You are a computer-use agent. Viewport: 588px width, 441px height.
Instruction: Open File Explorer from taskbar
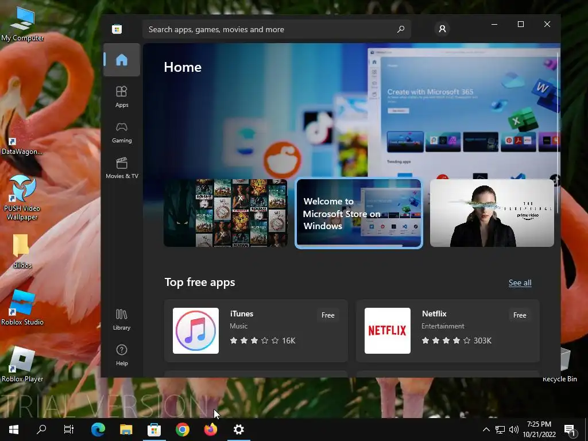tap(126, 430)
